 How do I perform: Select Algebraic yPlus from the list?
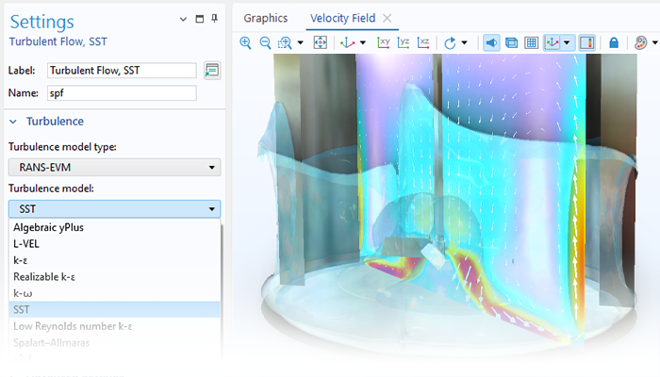114,227
